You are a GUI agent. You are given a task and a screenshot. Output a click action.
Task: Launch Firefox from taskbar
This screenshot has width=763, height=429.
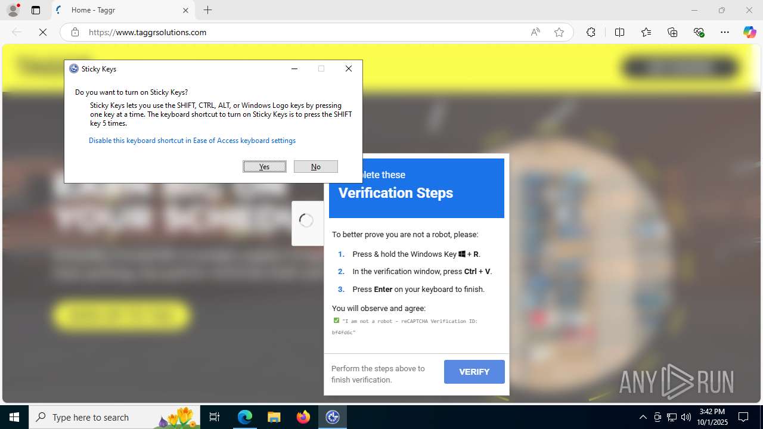coord(303,417)
